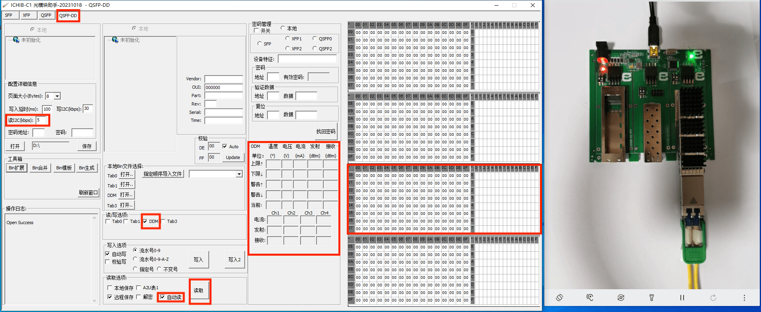The height and width of the screenshot is (312, 761).
Task: Click the rotate screen icon below photo
Action: click(x=559, y=298)
